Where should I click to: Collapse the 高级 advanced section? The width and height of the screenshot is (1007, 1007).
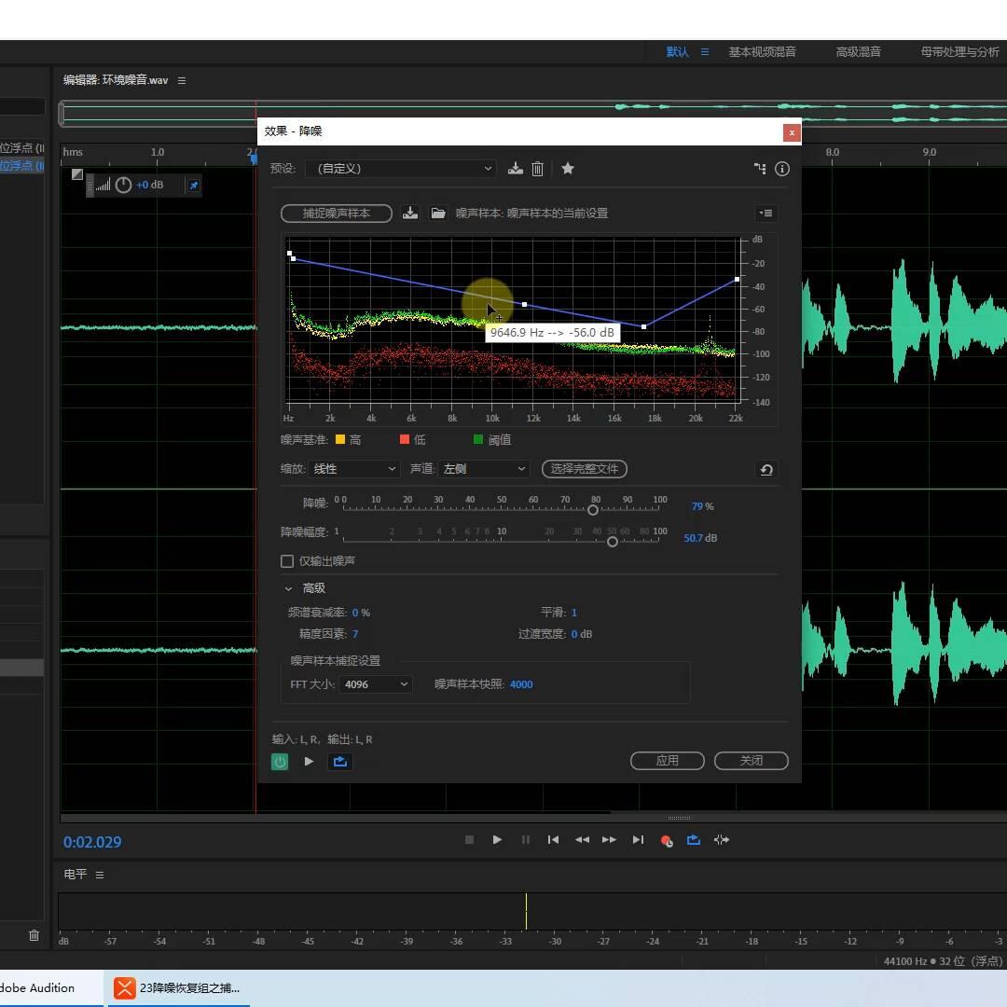coord(288,588)
